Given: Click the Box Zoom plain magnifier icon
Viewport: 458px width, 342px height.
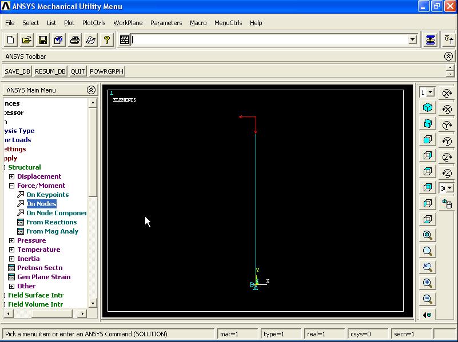Looking at the screenshot, I should tap(428, 251).
